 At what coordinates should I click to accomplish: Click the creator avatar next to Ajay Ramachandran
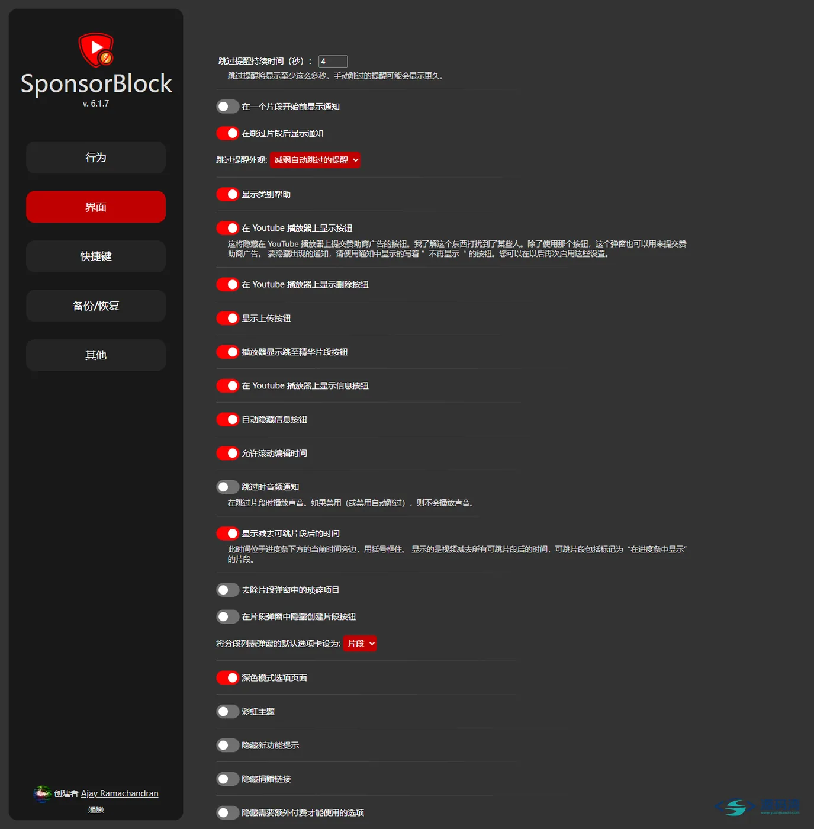coord(41,793)
